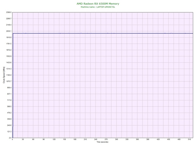The height and width of the screenshot is (147, 196).
Task: Click the 1672.2 y-axis value
Action: (x=9, y=50)
